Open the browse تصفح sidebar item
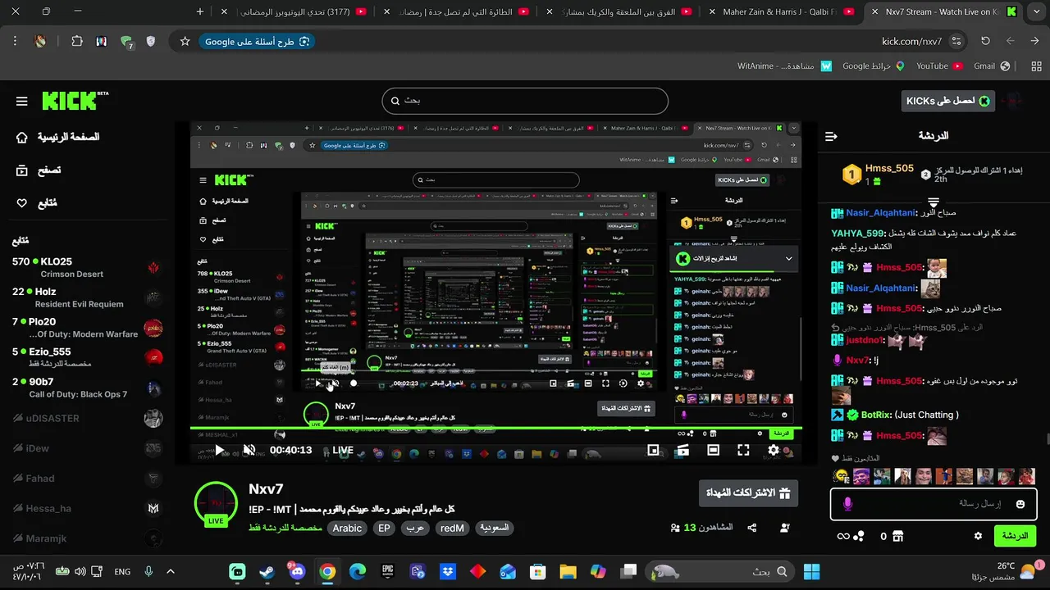Viewport: 1050px width, 590px height. click(x=39, y=170)
